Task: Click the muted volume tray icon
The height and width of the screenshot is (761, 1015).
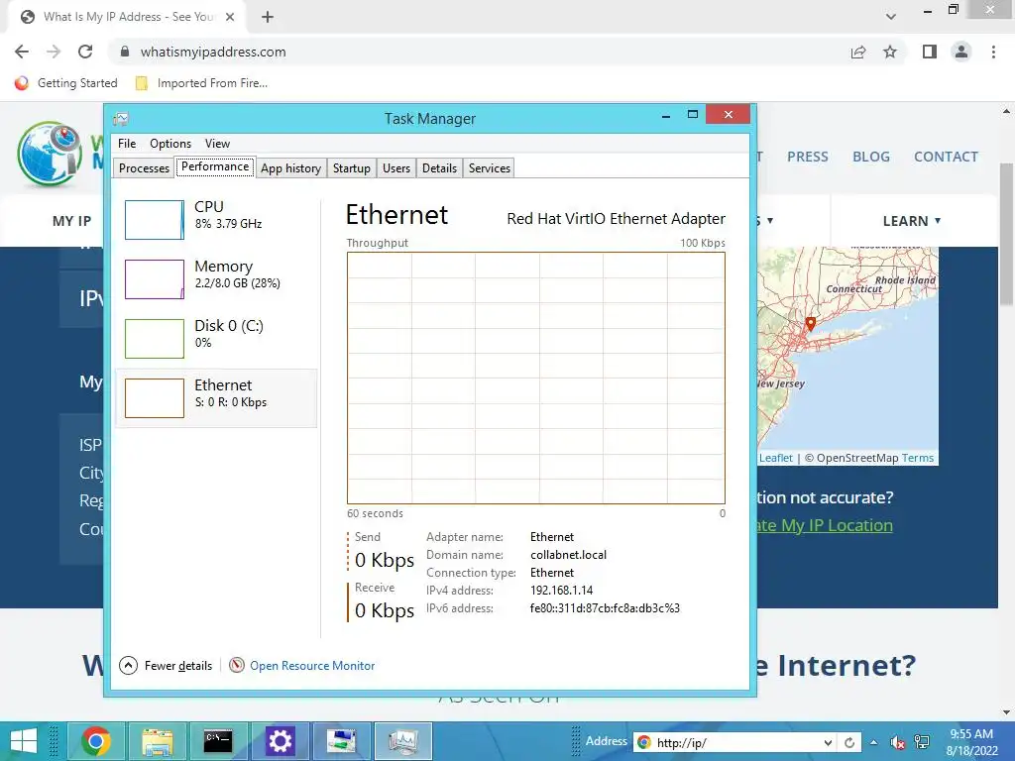Action: pyautogui.click(x=897, y=742)
